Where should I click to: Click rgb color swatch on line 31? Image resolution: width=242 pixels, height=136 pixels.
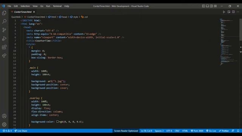tap(57, 122)
